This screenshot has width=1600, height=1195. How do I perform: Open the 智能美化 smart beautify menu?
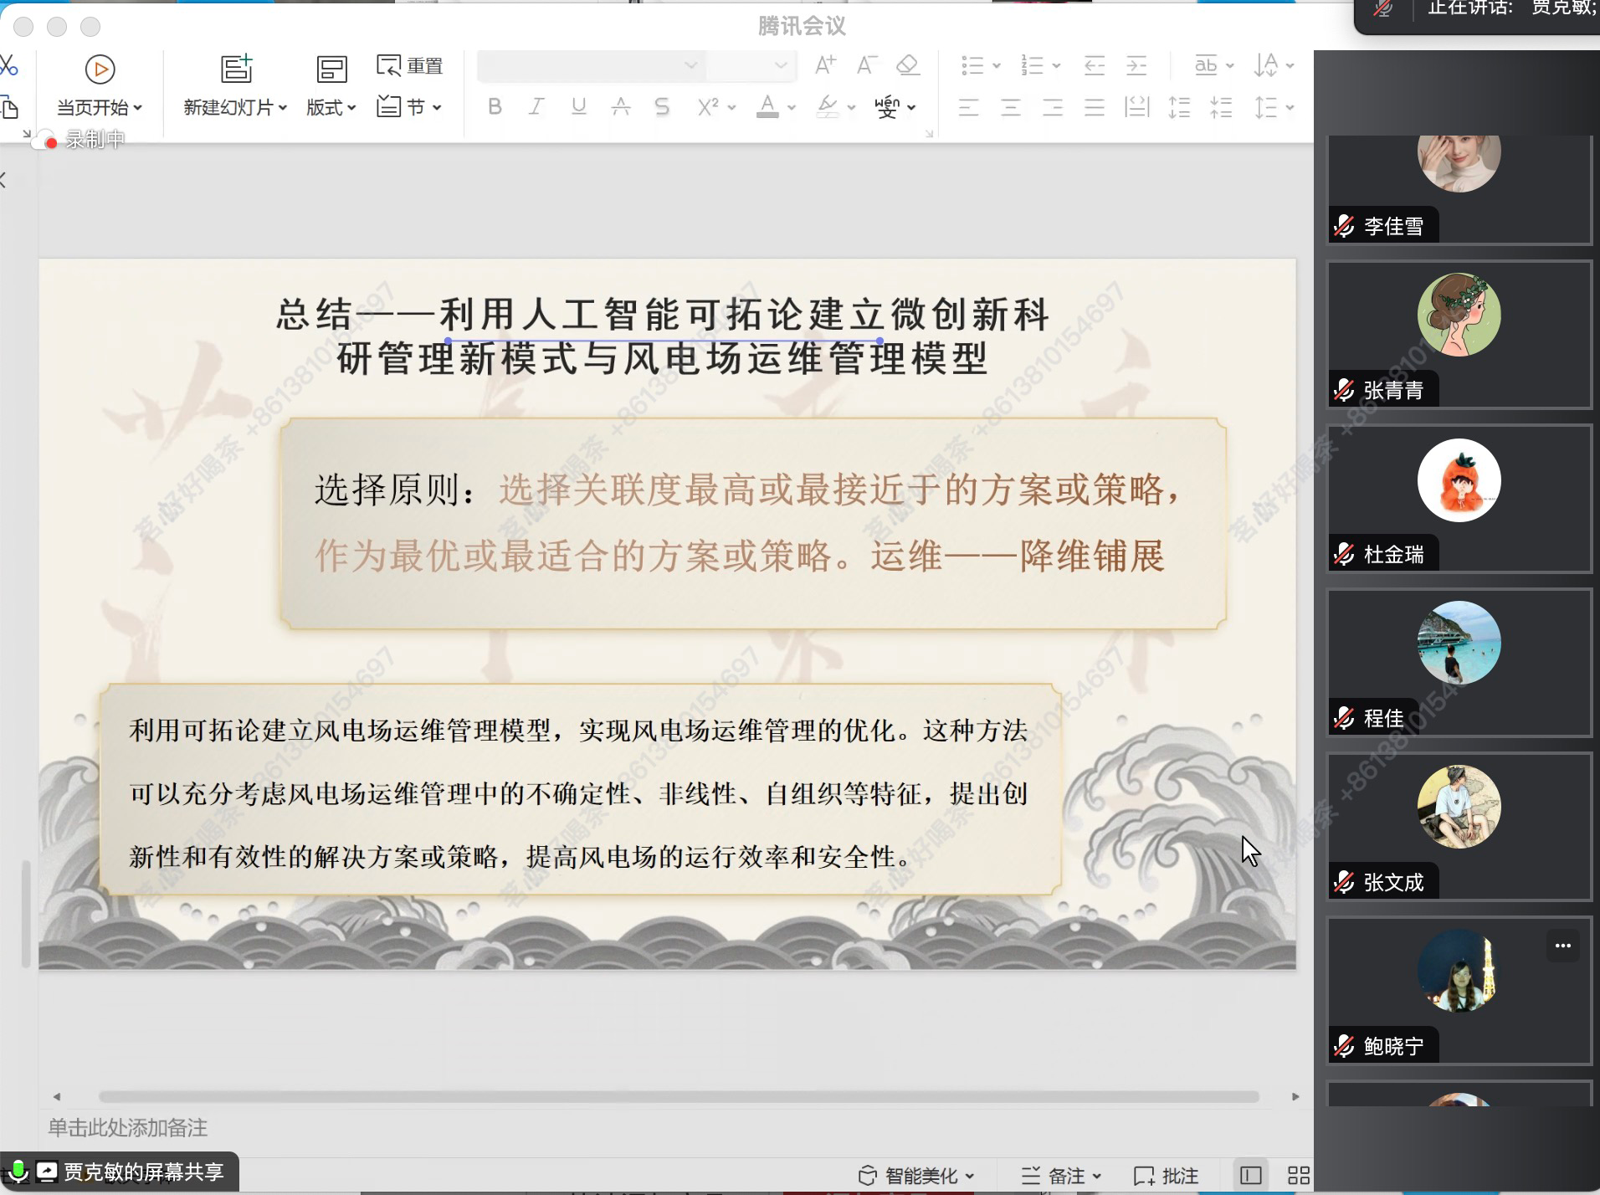916,1176
